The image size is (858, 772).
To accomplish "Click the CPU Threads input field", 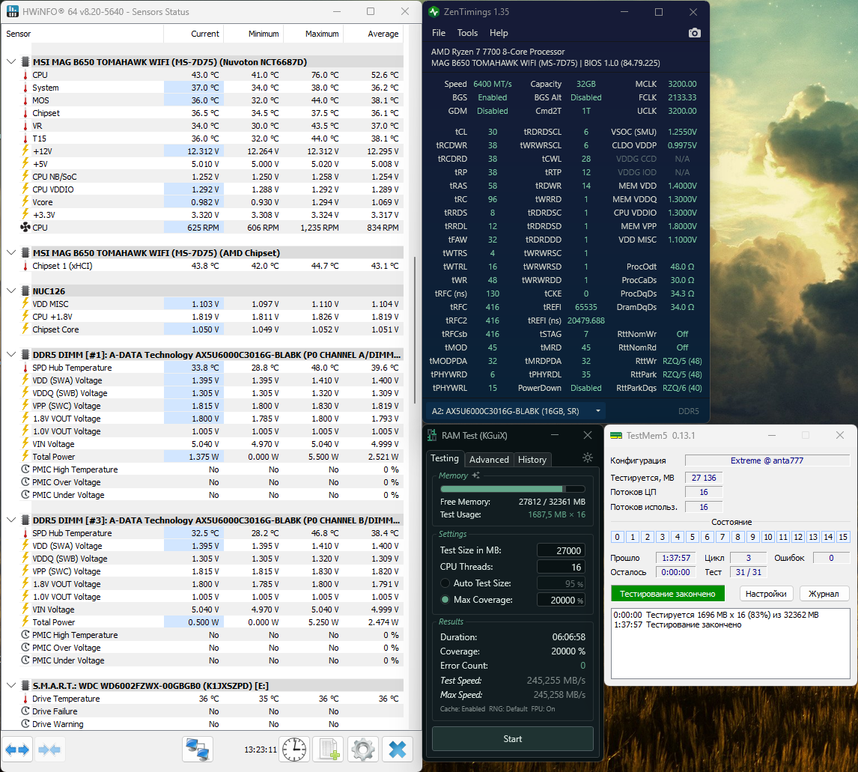I will 561,567.
